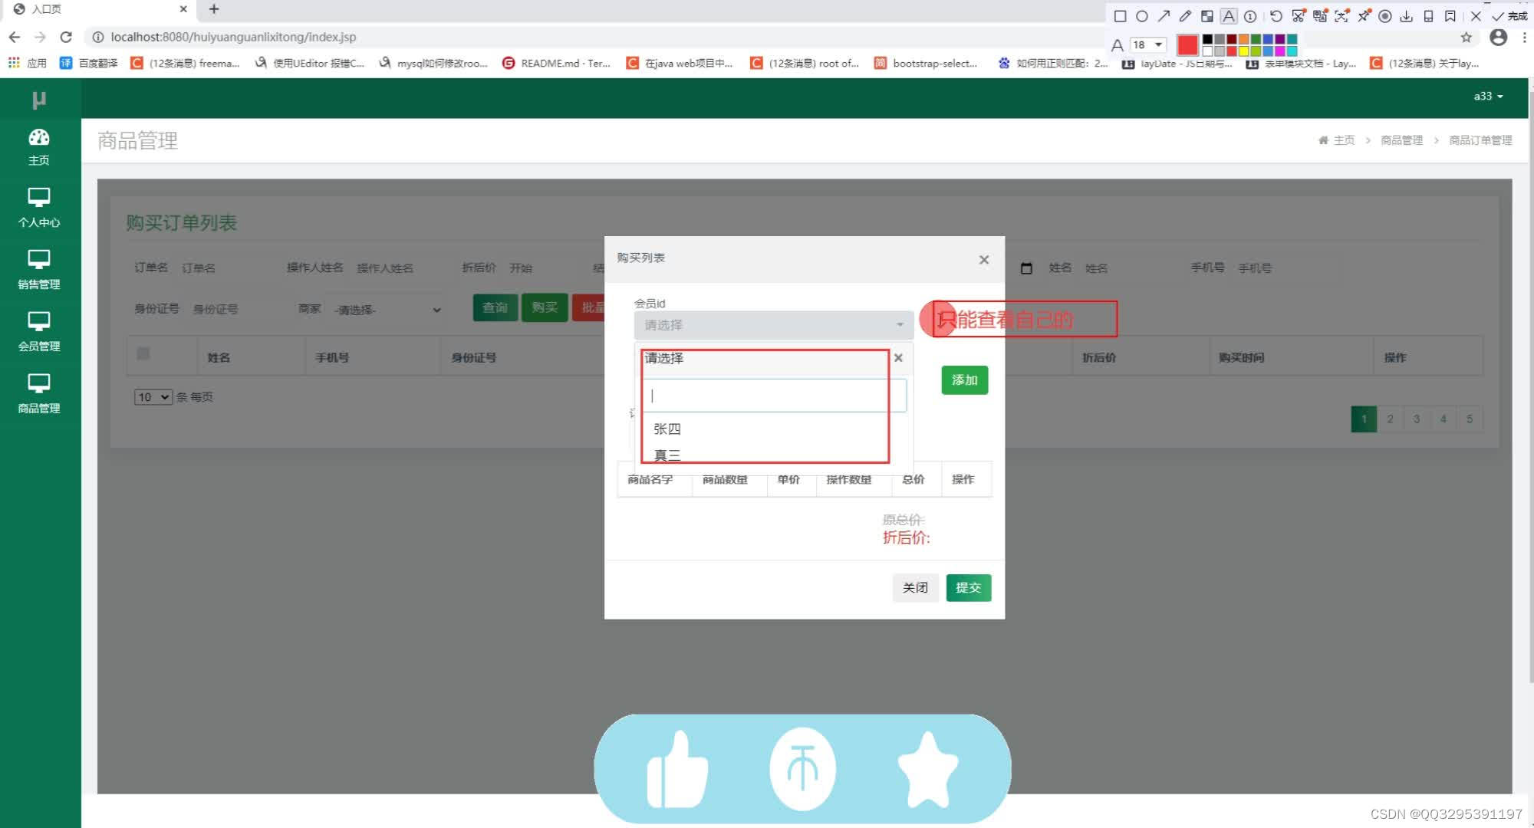
Task: Select the text annotation tool
Action: (x=1229, y=16)
